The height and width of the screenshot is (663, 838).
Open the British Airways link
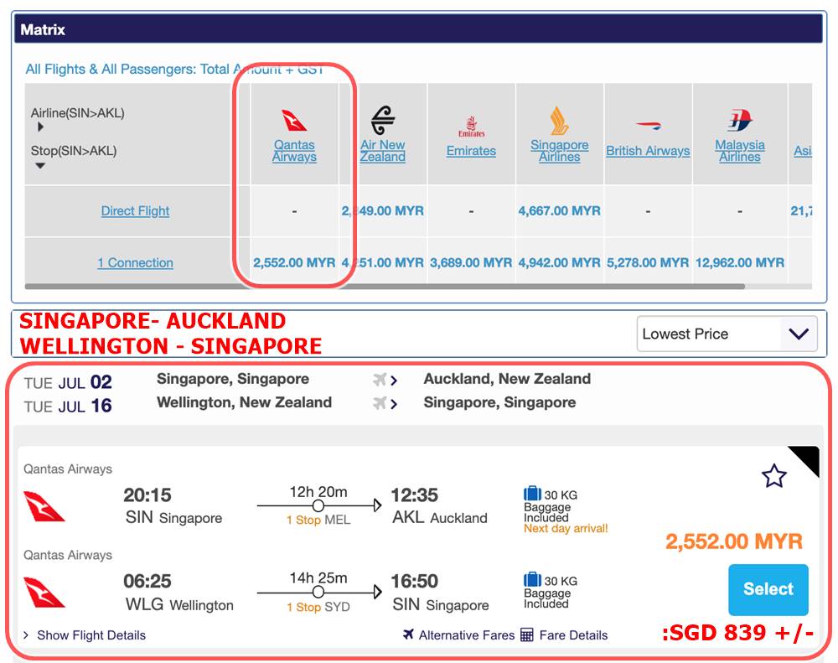[x=648, y=151]
